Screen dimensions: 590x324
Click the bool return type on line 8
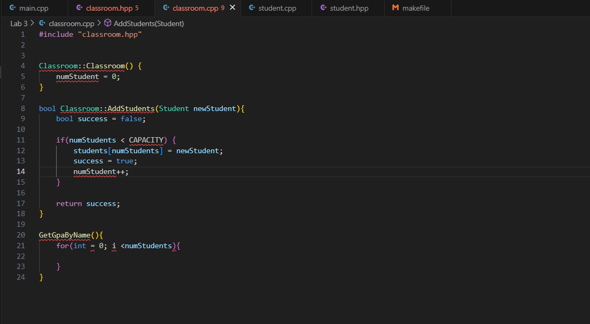(48, 109)
